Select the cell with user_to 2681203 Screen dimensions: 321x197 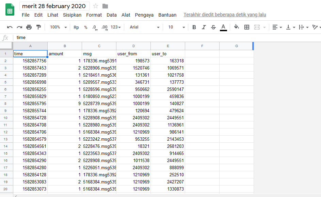pos(168,146)
